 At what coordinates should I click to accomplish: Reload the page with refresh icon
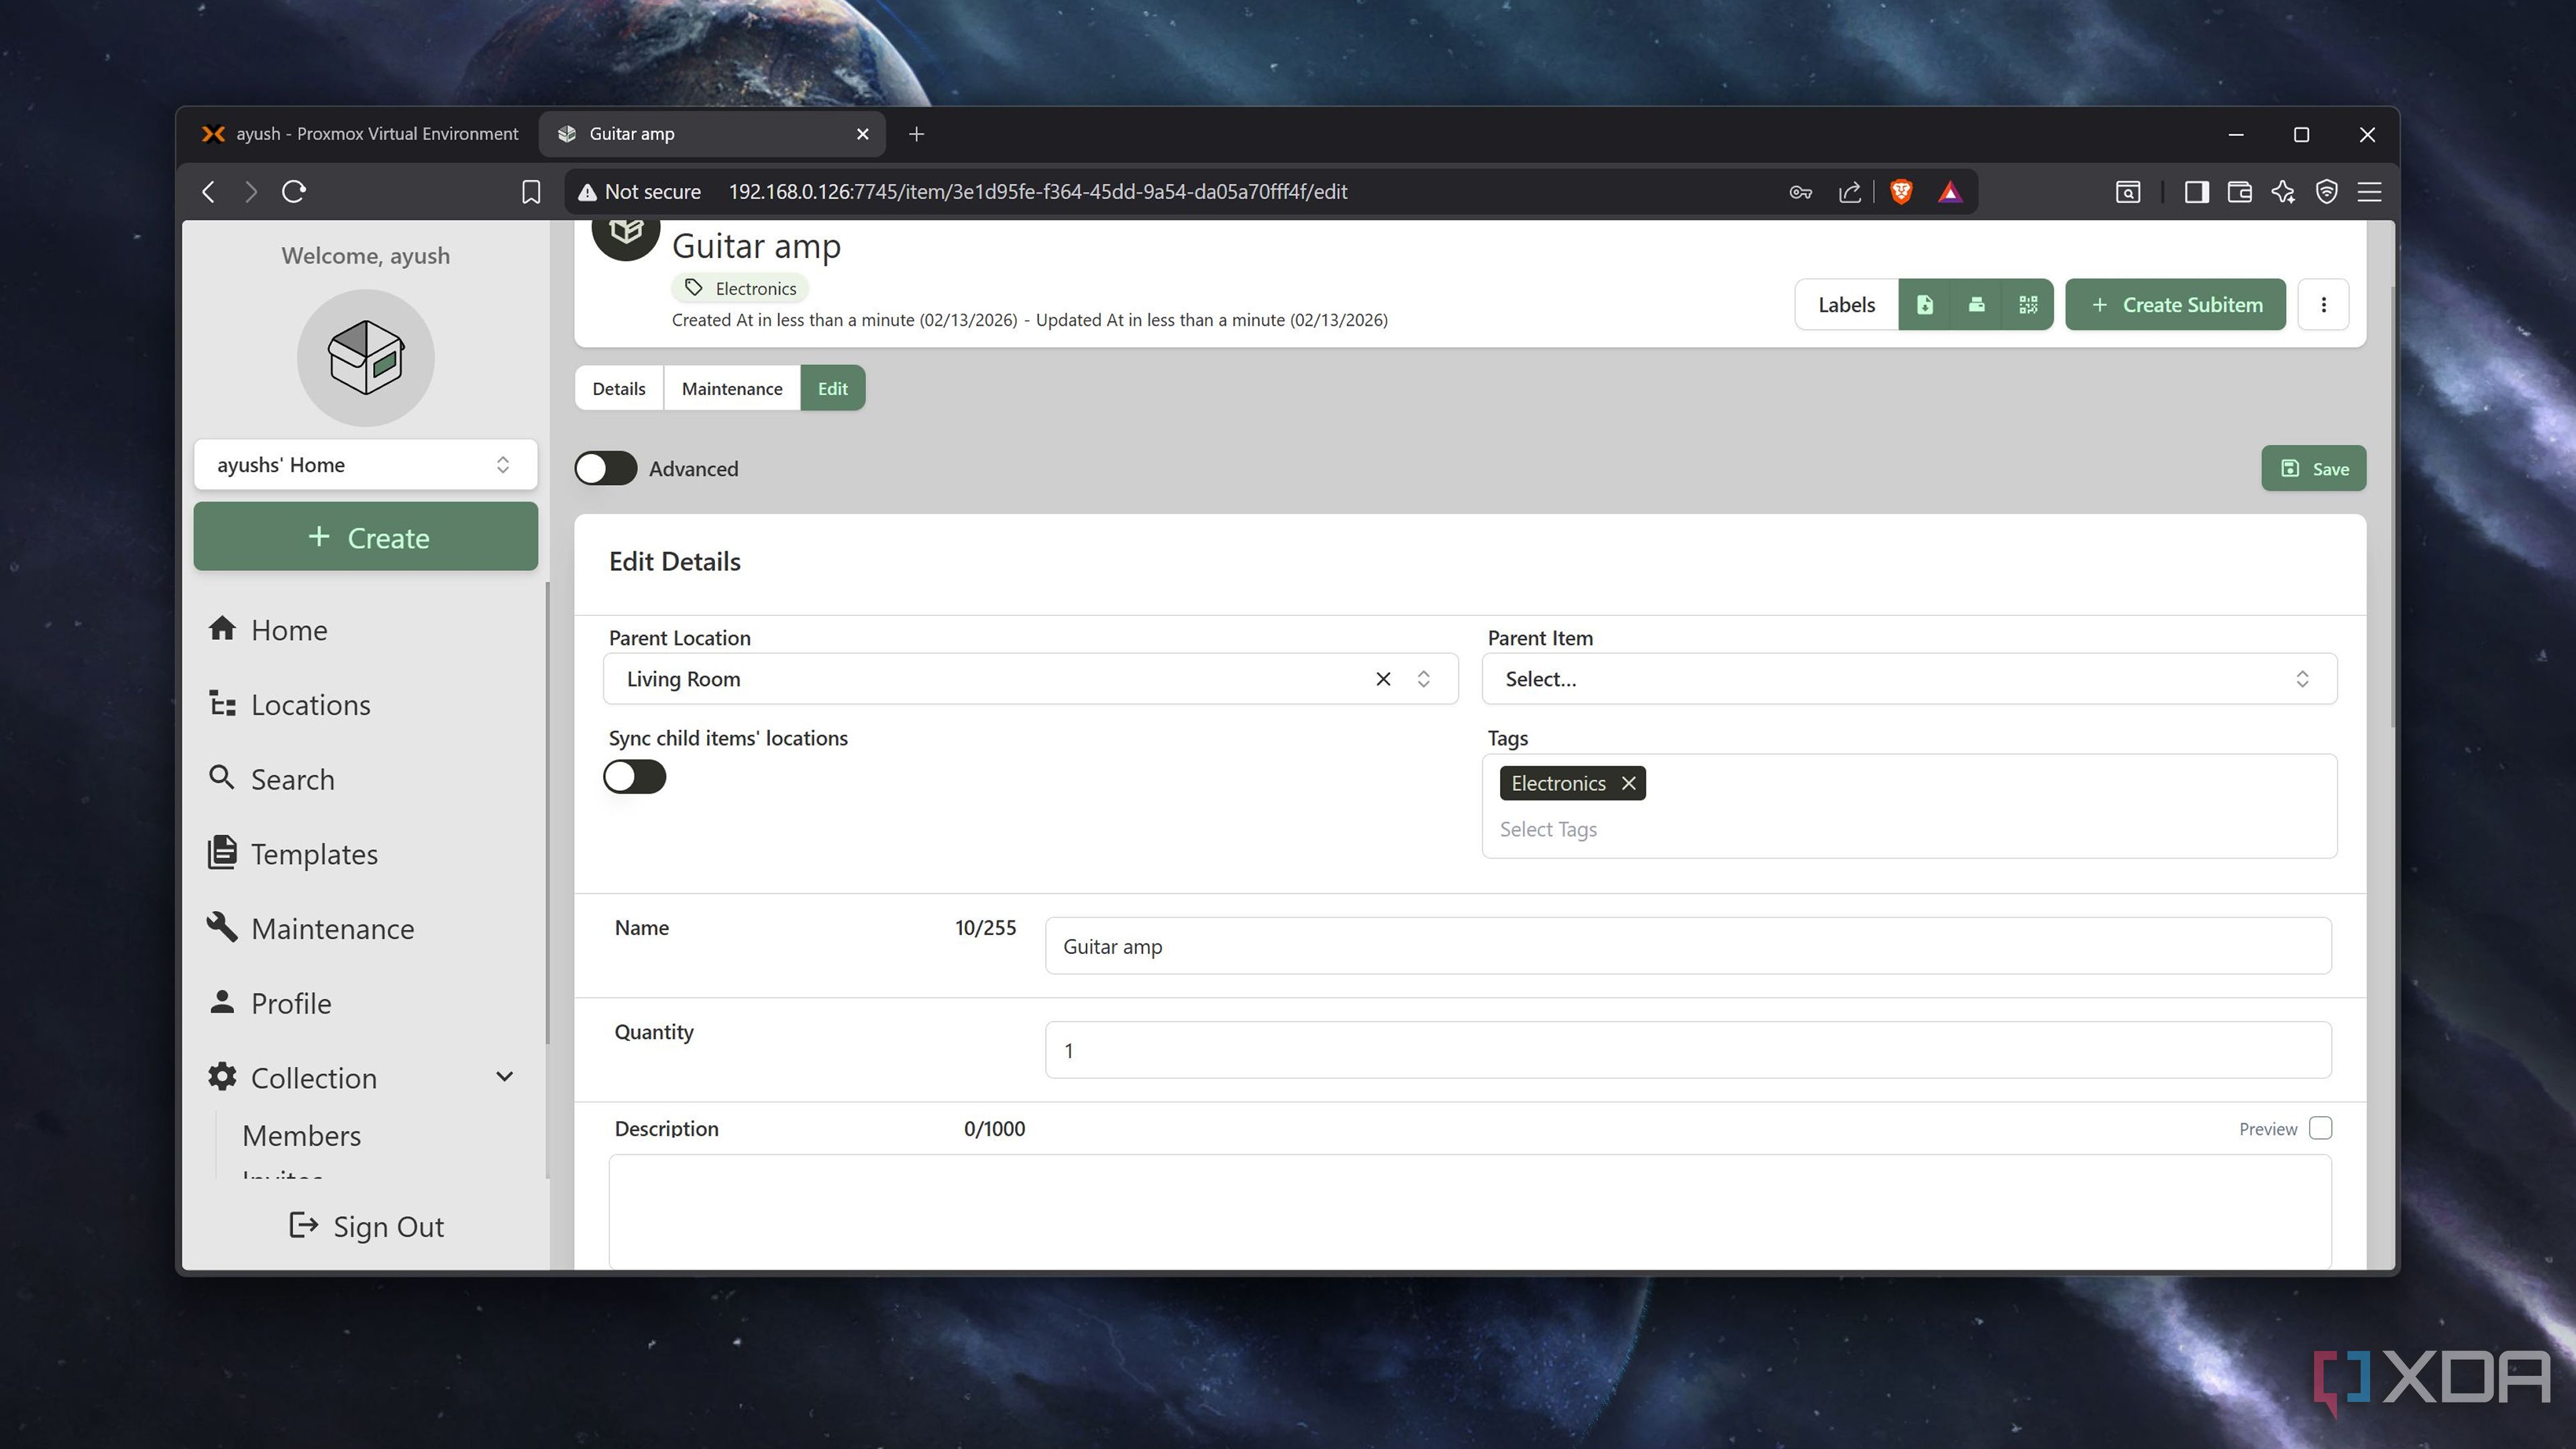293,191
